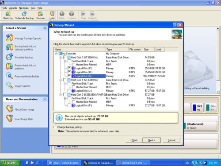
Task: Click the File system column header
Action: (x=136, y=50)
